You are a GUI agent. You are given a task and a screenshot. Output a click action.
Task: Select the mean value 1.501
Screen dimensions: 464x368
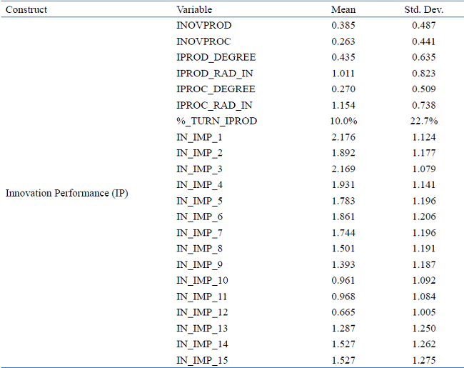343,248
